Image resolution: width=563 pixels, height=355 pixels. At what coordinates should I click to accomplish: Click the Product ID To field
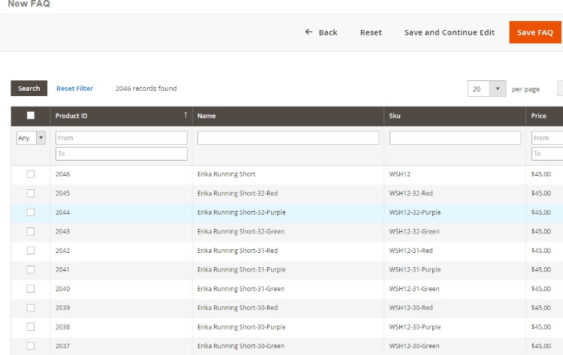(121, 154)
